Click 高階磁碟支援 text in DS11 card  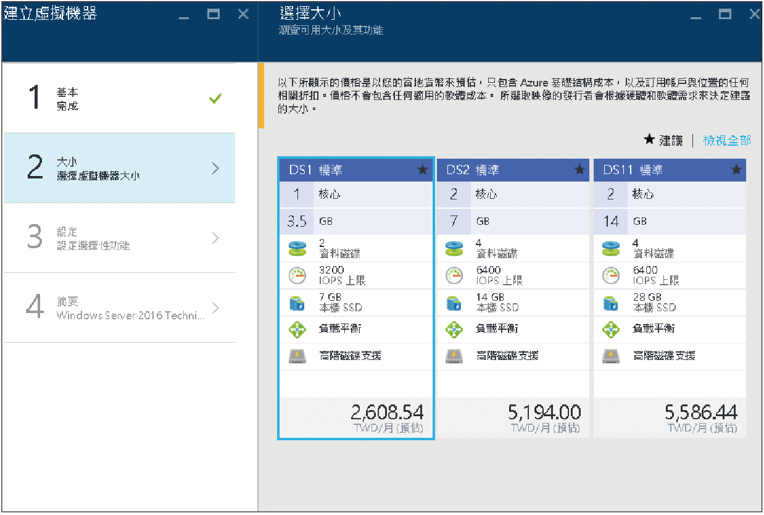pyautogui.click(x=664, y=356)
